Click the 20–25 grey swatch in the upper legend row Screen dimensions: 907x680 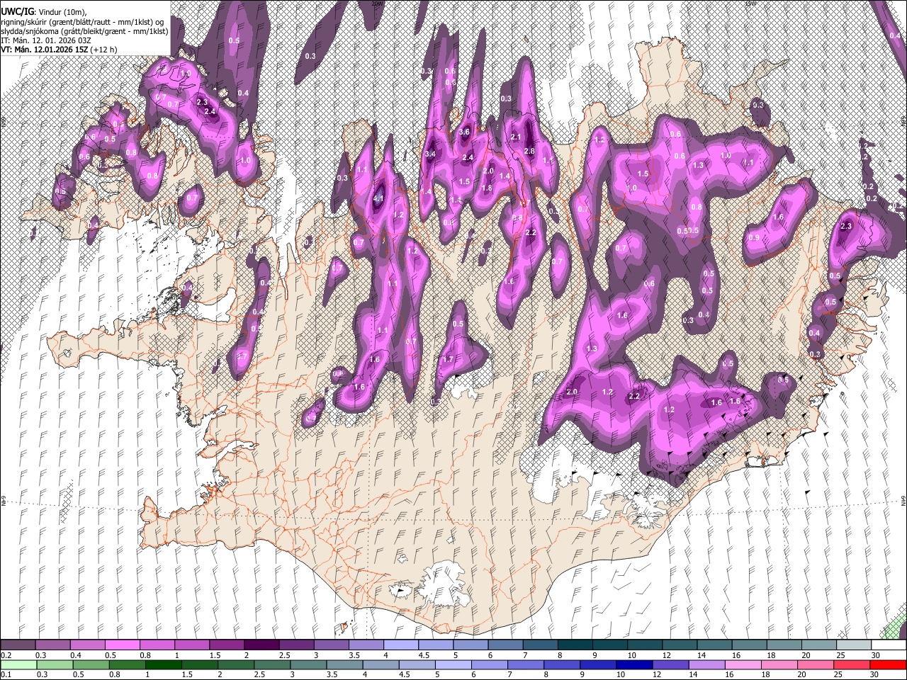pyautogui.click(x=818, y=645)
